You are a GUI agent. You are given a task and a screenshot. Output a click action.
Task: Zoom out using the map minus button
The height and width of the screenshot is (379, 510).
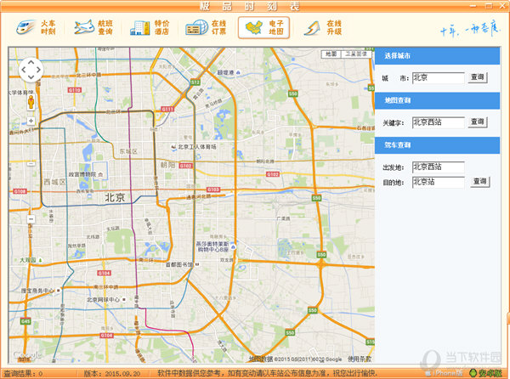(x=31, y=218)
